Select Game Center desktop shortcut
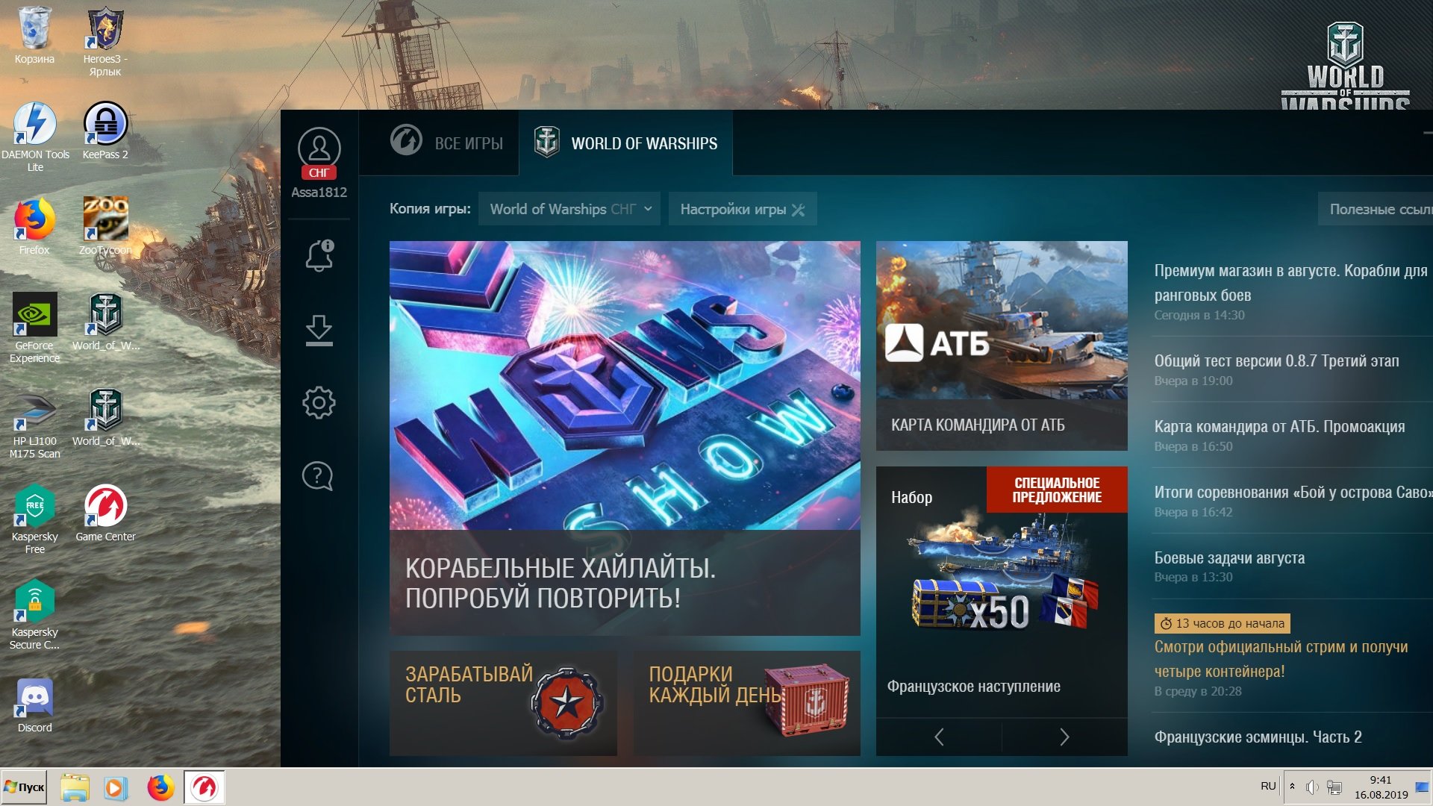This screenshot has width=1433, height=806. pyautogui.click(x=105, y=513)
